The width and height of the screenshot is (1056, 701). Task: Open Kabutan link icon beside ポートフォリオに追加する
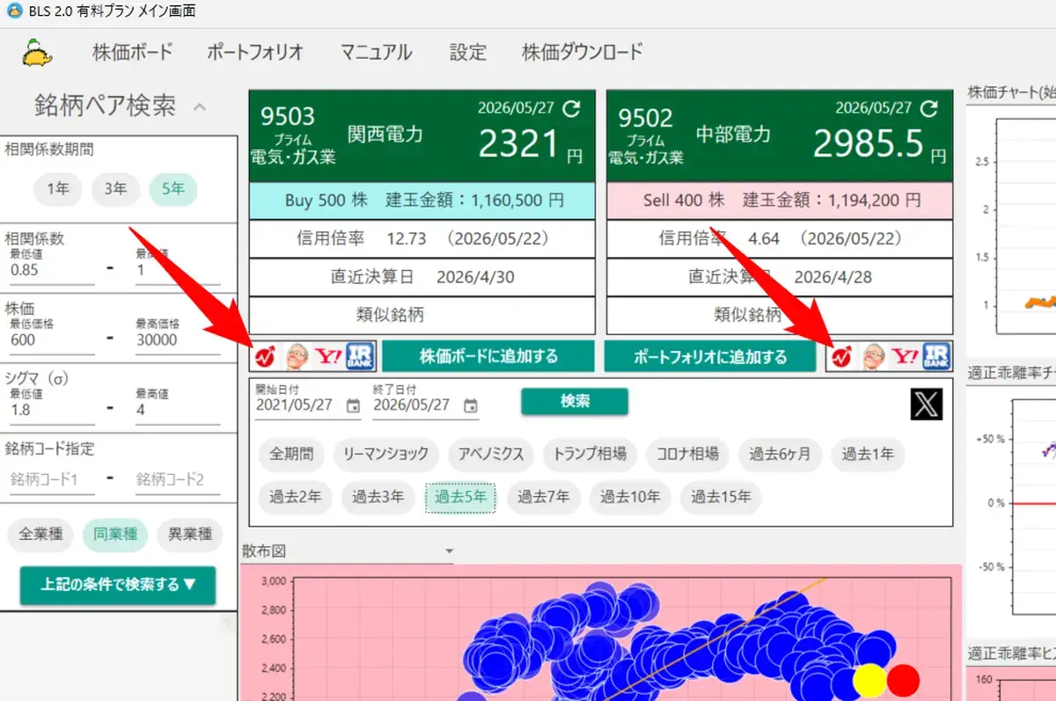(x=840, y=356)
